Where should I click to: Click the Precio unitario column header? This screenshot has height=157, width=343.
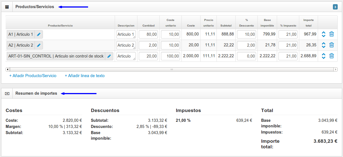(208, 23)
